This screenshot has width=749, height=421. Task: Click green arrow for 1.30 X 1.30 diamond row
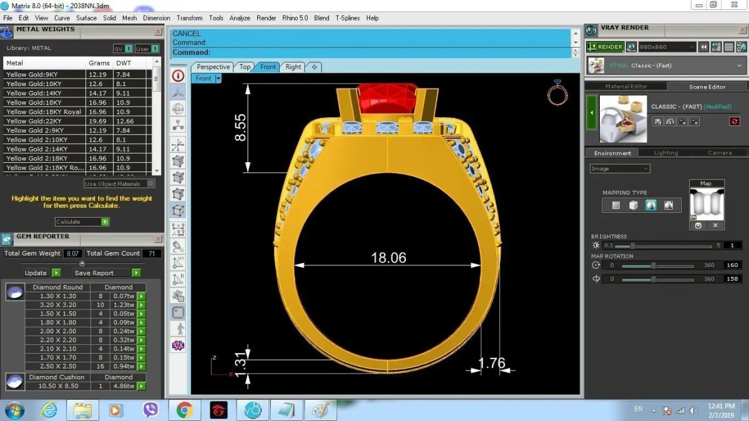tap(141, 296)
